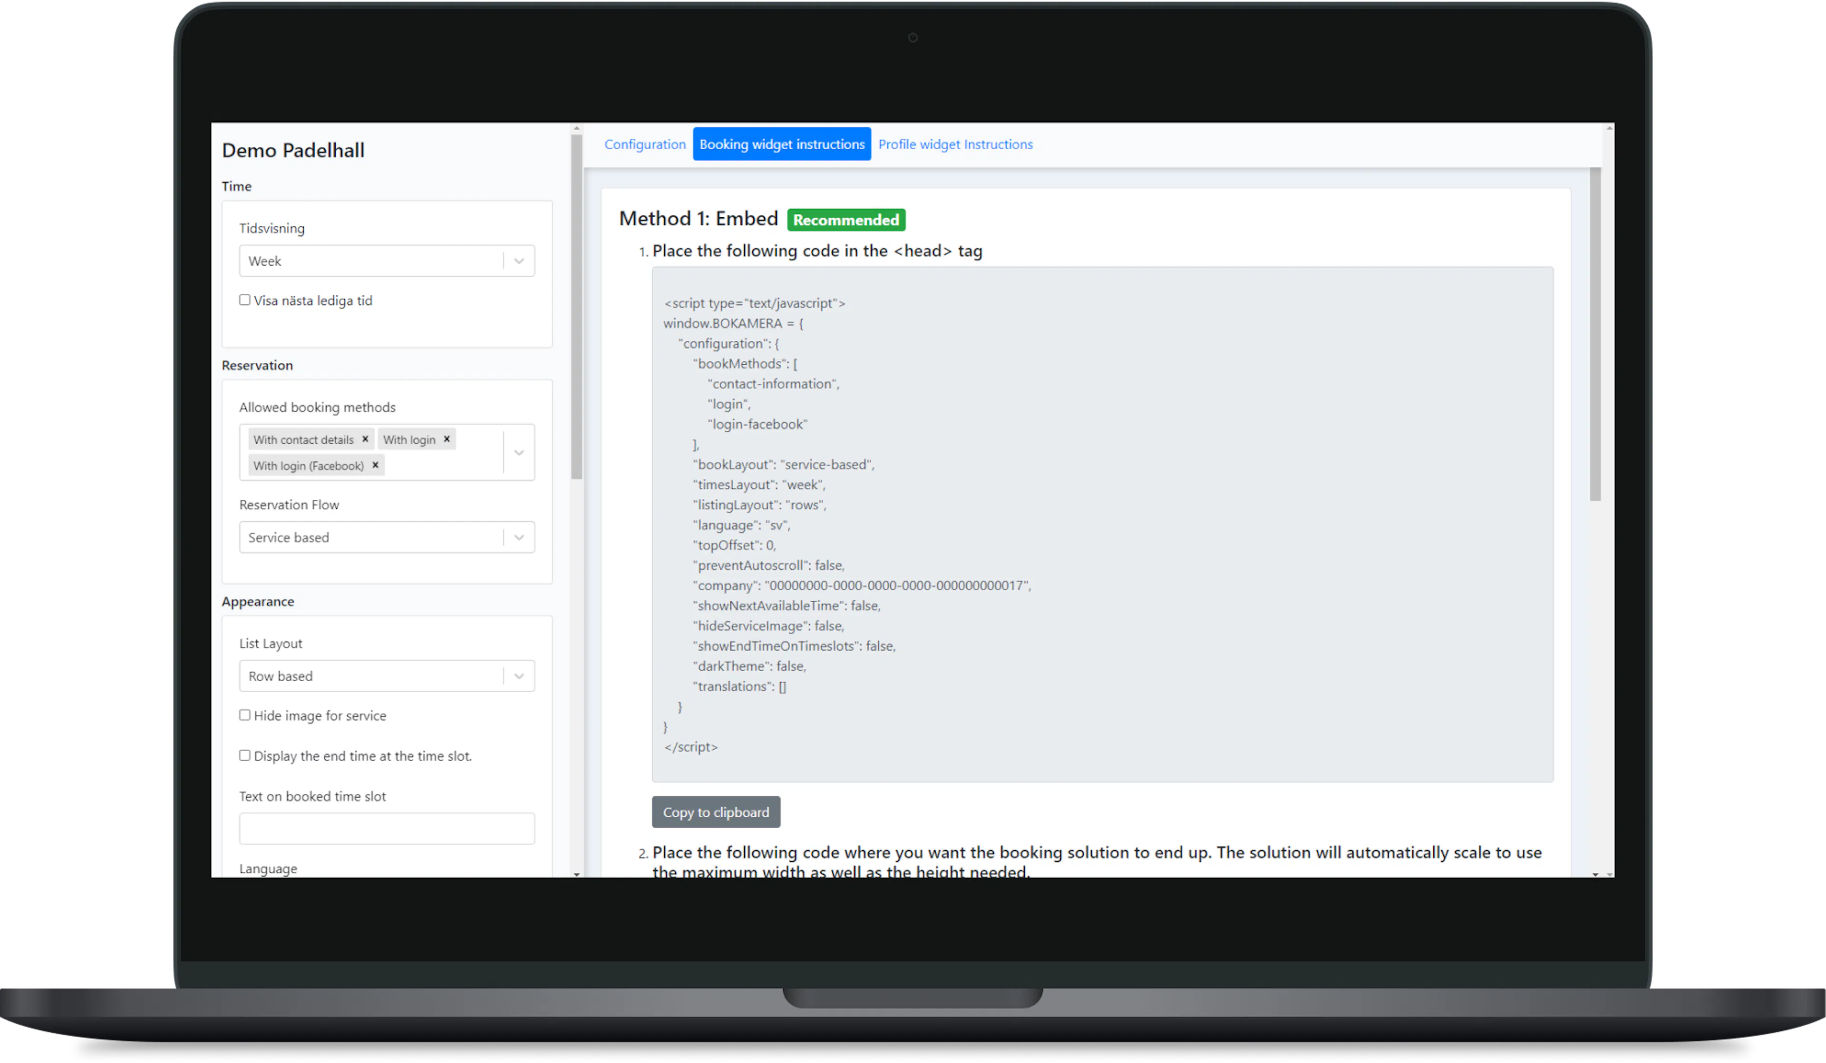Click the 'Demo Padelhall' heading
The image size is (1826, 1063).
293,150
